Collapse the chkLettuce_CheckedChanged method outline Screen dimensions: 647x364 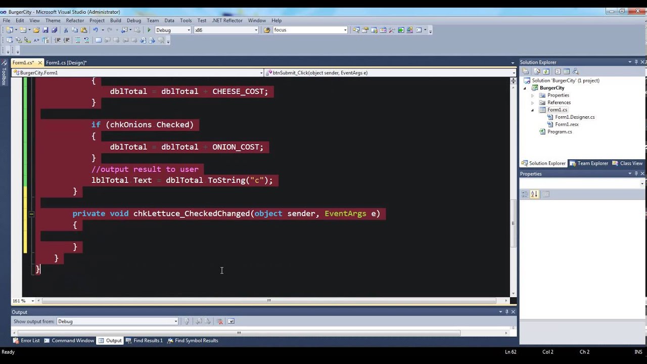(31, 214)
